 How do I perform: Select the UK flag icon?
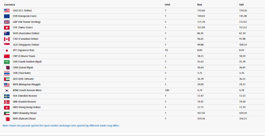tap(7, 22)
